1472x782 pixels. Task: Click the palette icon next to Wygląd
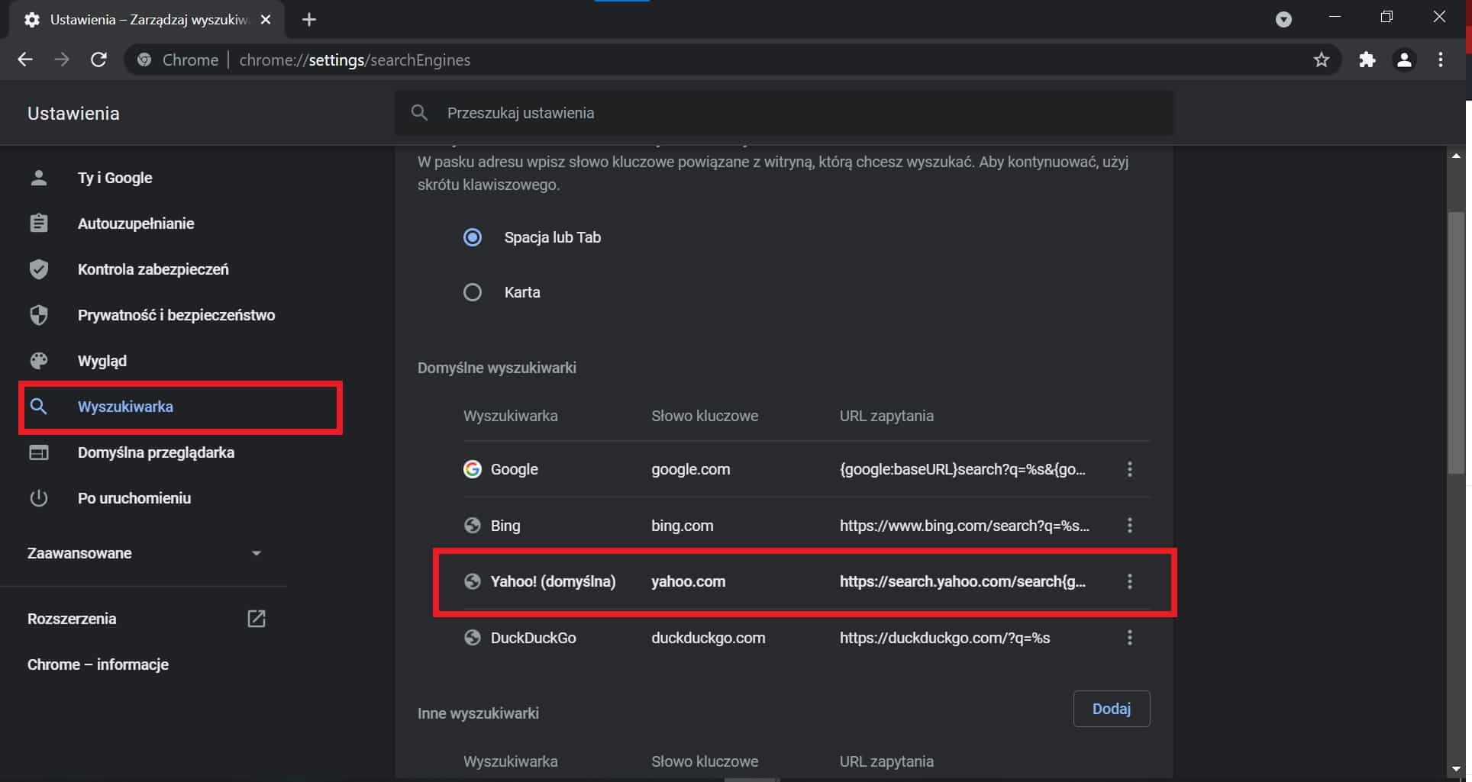pyautogui.click(x=39, y=361)
